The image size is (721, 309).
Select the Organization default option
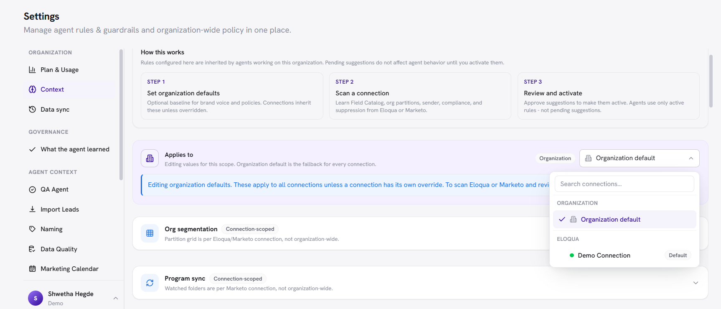coord(625,220)
